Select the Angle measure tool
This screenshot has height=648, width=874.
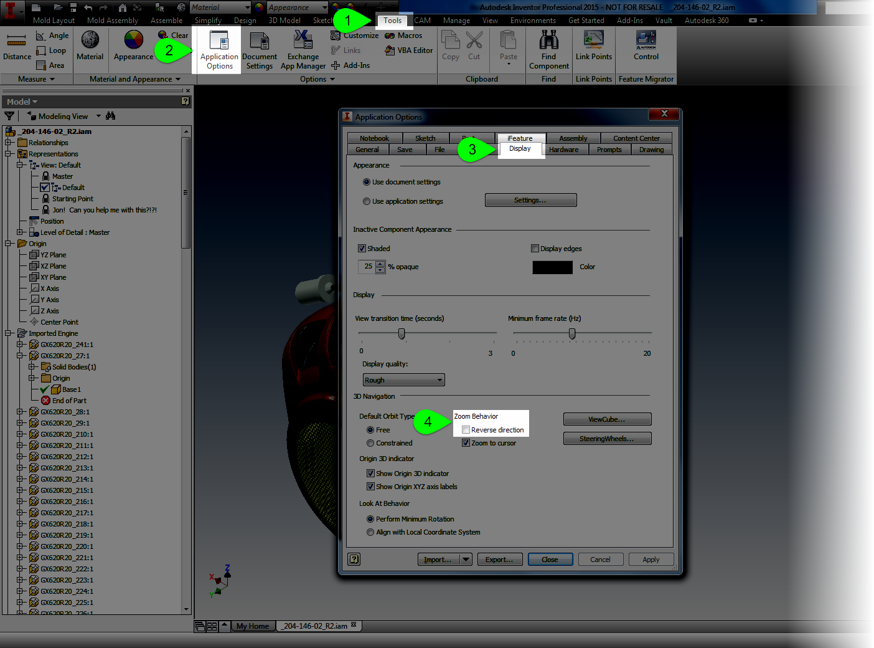(52, 36)
